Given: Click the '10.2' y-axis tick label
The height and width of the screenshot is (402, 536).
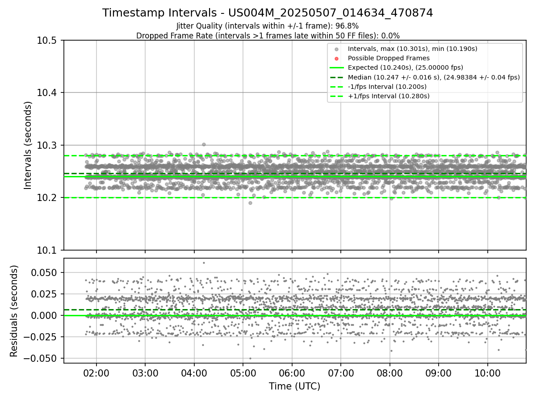Looking at the screenshot, I should [x=47, y=198].
